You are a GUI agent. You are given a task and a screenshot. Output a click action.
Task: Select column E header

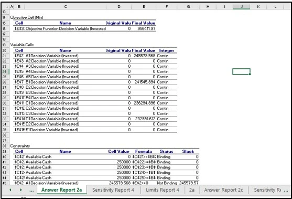click(144, 7)
